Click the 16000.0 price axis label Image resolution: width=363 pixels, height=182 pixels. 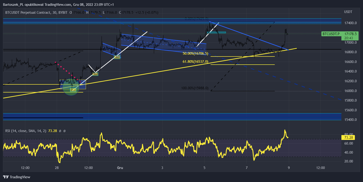coord(350,91)
